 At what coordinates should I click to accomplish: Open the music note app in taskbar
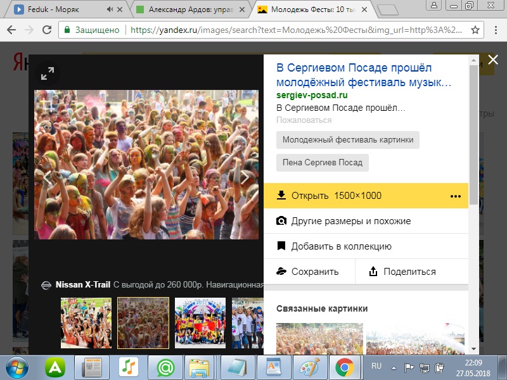(129, 367)
